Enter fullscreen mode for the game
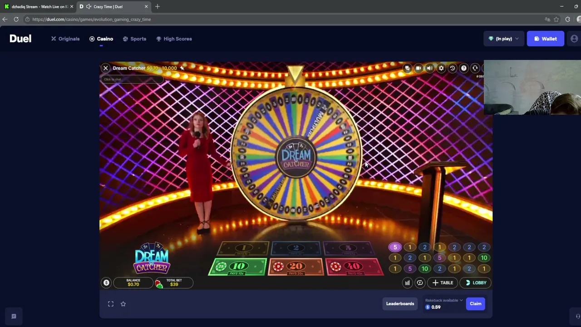 (x=111, y=304)
